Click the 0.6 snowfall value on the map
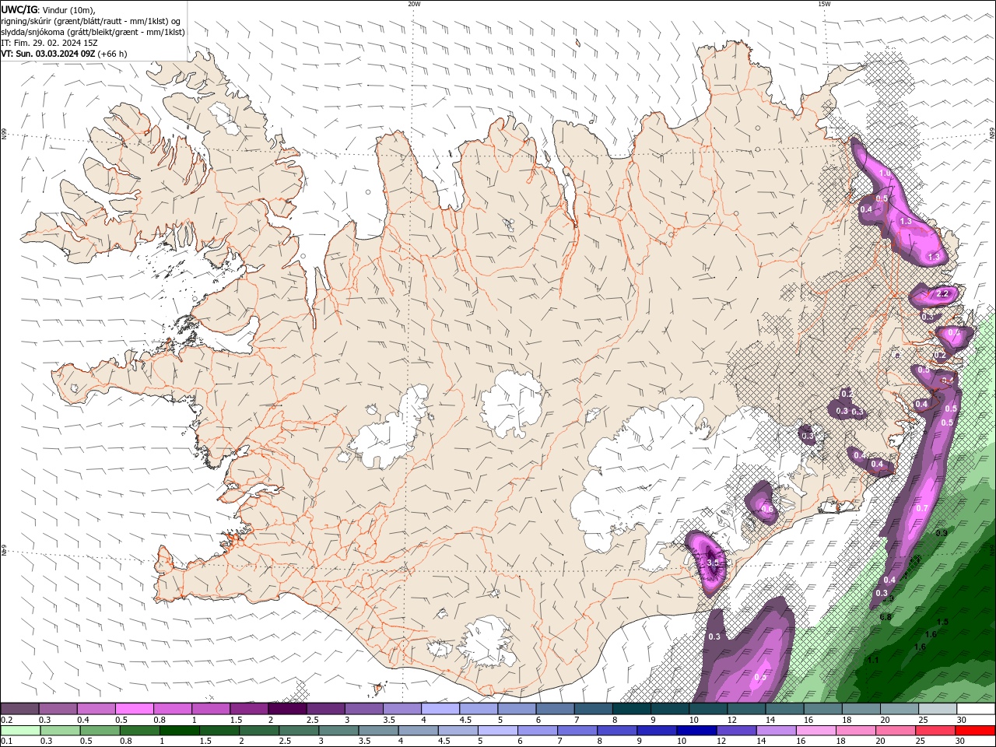This screenshot has width=996, height=747. click(767, 509)
